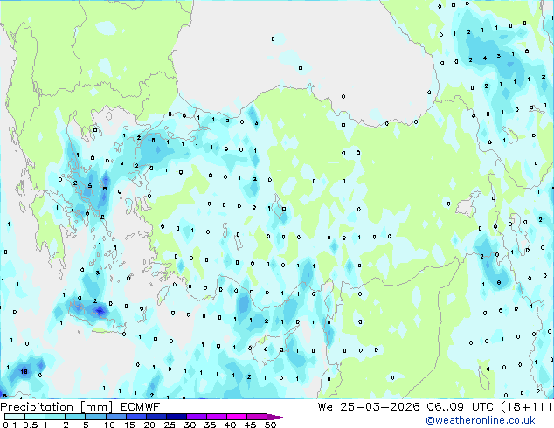Image resolution: width=554 pixels, height=428 pixels.
Task: Click the 25–30 mm navy legend swatch
Action: 176,417
